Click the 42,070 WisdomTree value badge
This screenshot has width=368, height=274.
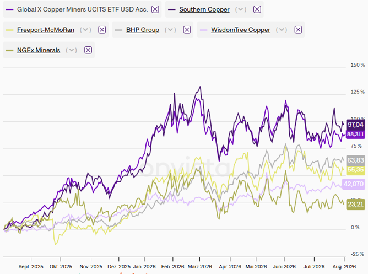point(354,184)
